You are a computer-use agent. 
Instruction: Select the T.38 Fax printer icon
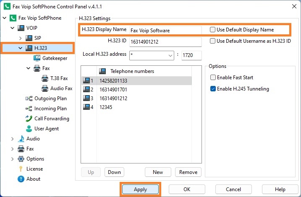click(x=45, y=78)
